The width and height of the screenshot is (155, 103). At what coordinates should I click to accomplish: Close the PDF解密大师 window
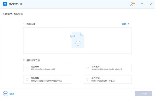pos(151,4)
